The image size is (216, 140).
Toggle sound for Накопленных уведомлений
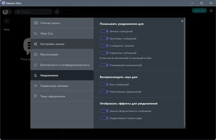104,91
